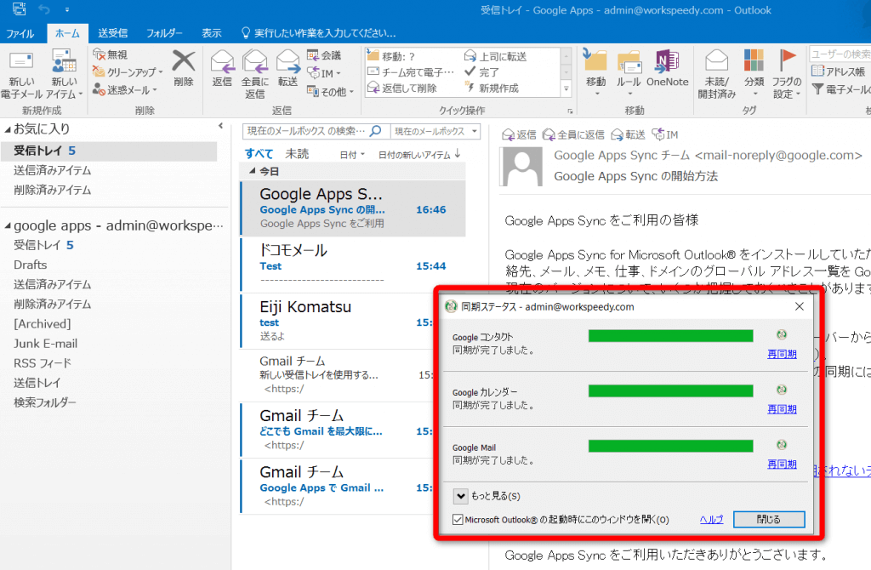Show 未読 unread messages filter
The width and height of the screenshot is (871, 570).
[x=297, y=154]
